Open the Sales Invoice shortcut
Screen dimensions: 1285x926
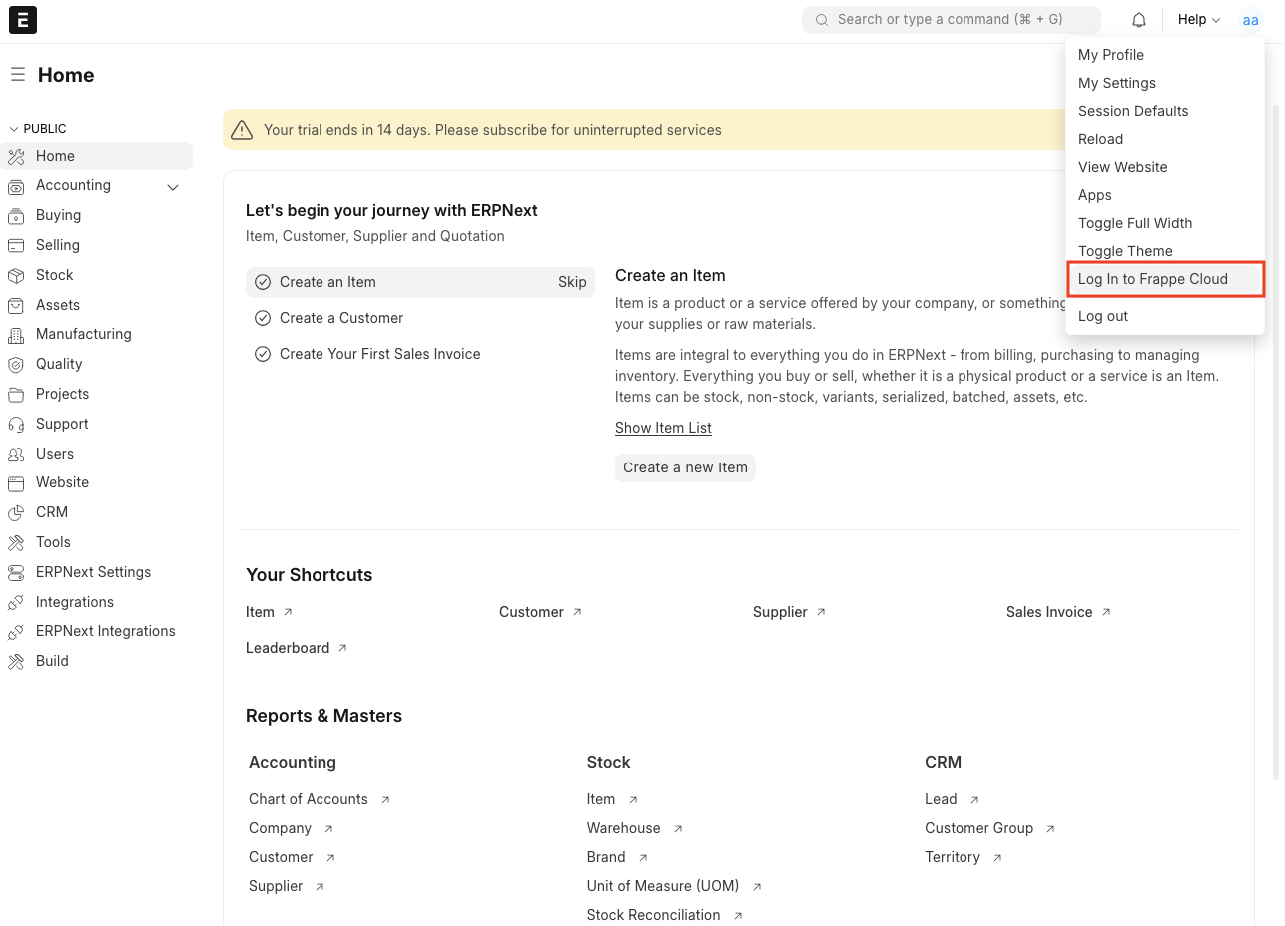click(x=1049, y=612)
